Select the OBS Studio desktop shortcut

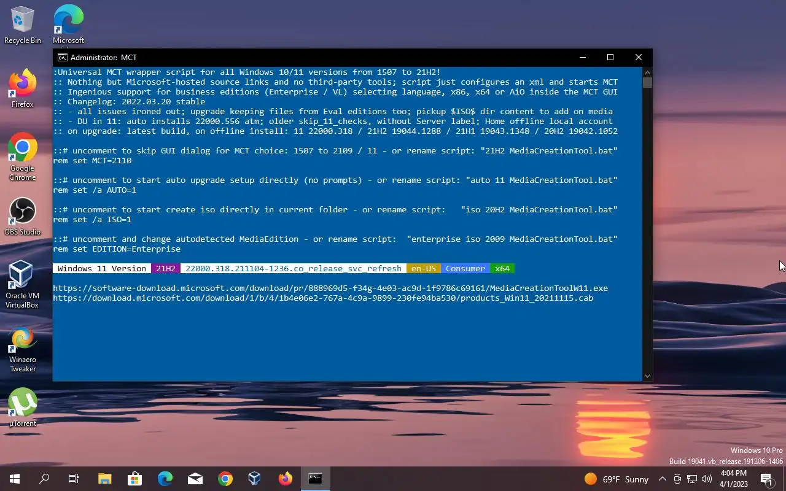[23, 217]
